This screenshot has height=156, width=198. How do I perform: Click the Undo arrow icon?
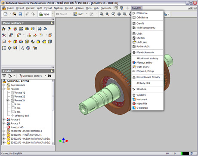pos(27,14)
